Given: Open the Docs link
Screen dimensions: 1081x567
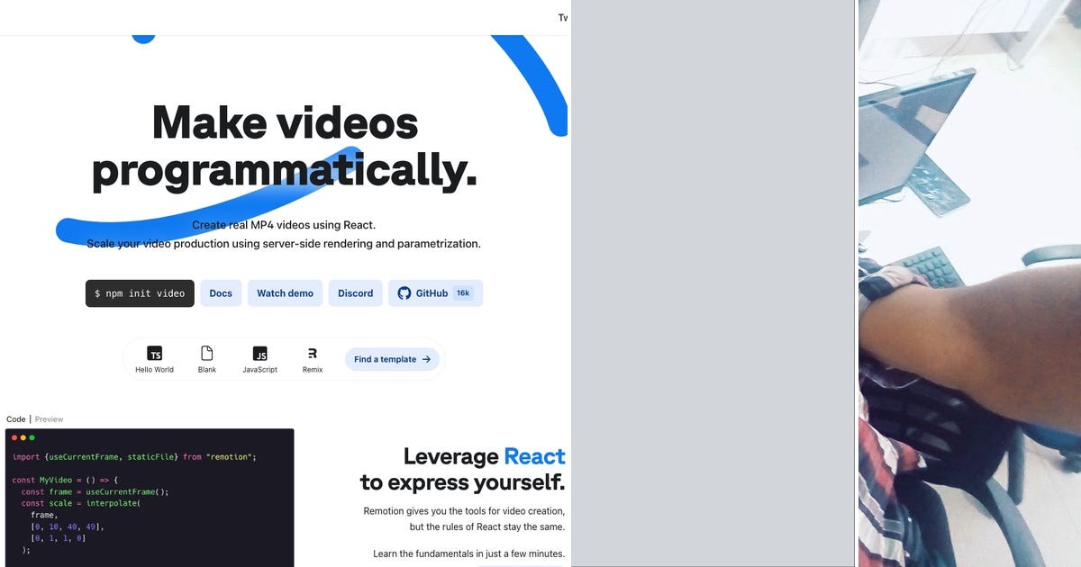Looking at the screenshot, I should click(221, 293).
